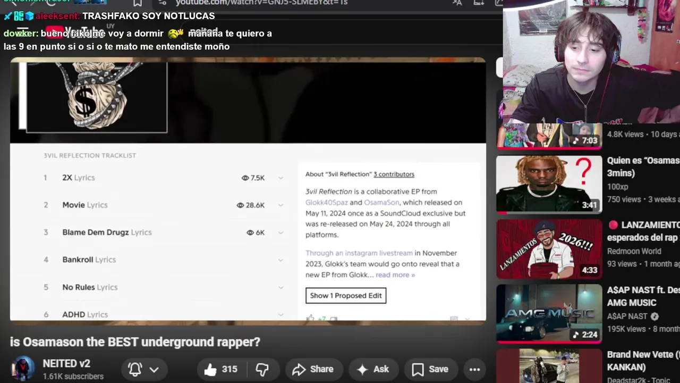This screenshot has width=680, height=383.
Task: Expand the Bankroll track row chevron
Action: (x=280, y=260)
